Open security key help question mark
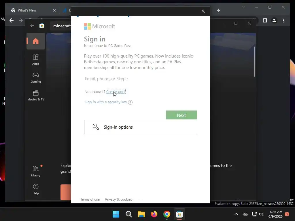Viewport: 295px width, 221px height. [x=130, y=102]
